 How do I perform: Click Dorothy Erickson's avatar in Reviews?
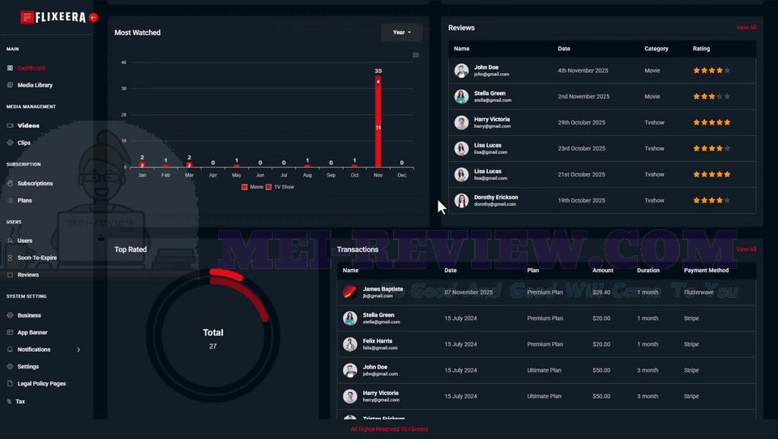coord(461,200)
